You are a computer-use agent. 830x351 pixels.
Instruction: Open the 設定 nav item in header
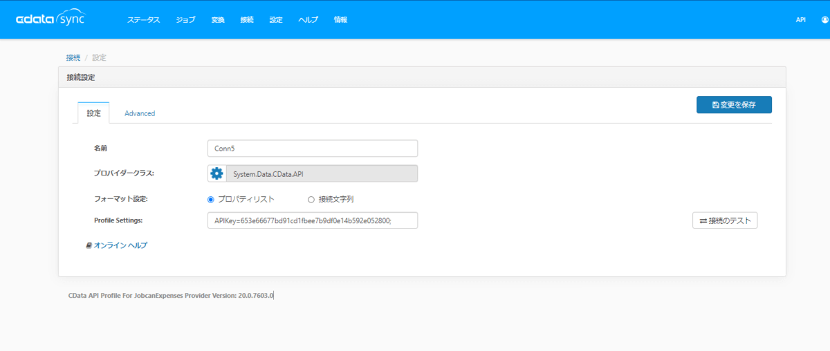point(276,20)
